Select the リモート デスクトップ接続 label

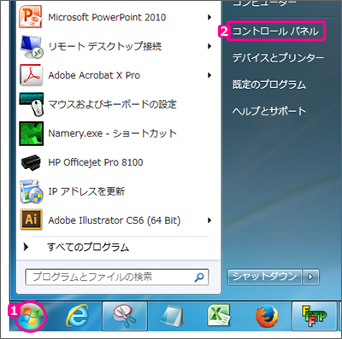105,46
